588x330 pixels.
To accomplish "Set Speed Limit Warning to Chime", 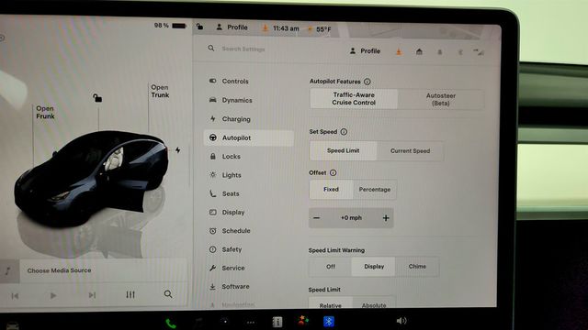I will (417, 267).
